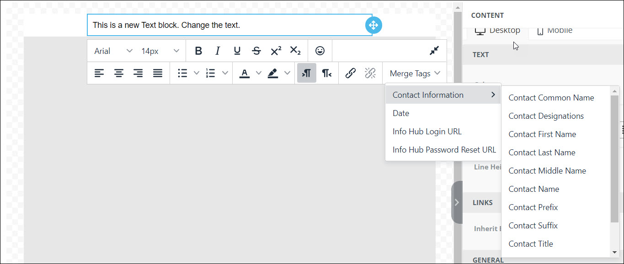The width and height of the screenshot is (624, 264).
Task: Open the text color picker
Action: click(x=245, y=74)
